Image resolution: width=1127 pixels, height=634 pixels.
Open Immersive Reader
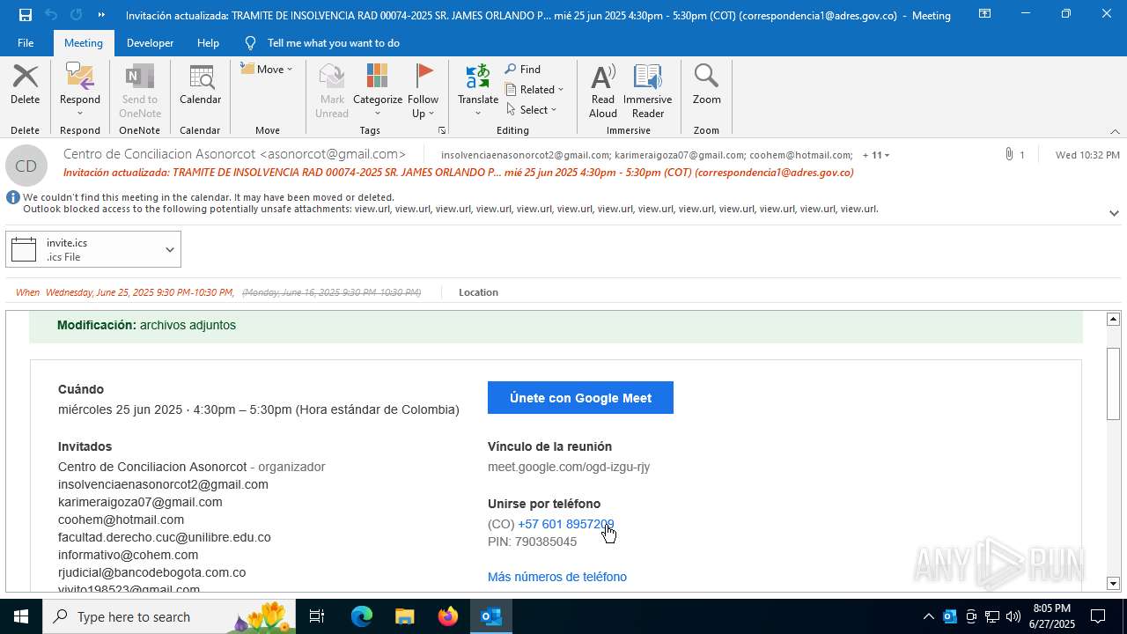648,91
